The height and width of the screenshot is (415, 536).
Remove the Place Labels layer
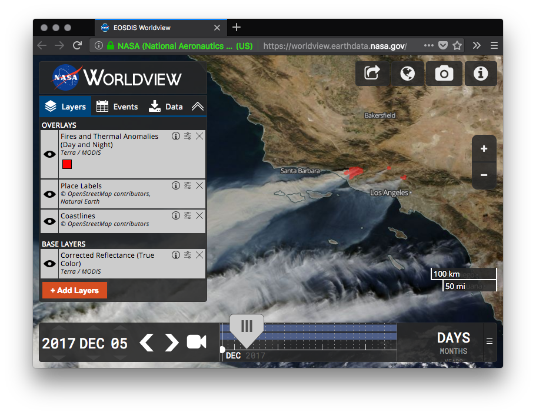[199, 185]
